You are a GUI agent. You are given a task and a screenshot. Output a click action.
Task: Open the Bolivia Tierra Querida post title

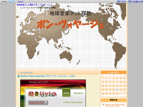click(x=48, y=76)
